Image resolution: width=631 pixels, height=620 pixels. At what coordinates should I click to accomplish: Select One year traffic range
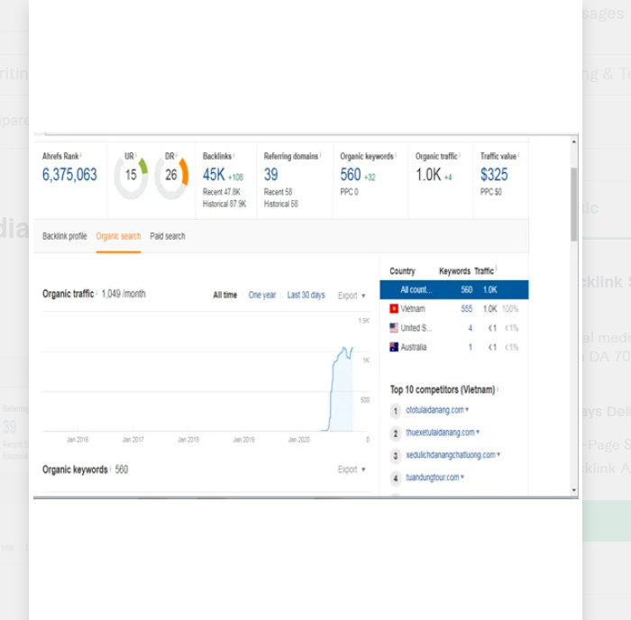click(x=262, y=295)
